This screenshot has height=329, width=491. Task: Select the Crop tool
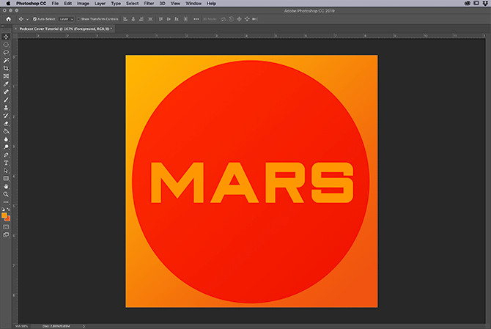coord(6,68)
